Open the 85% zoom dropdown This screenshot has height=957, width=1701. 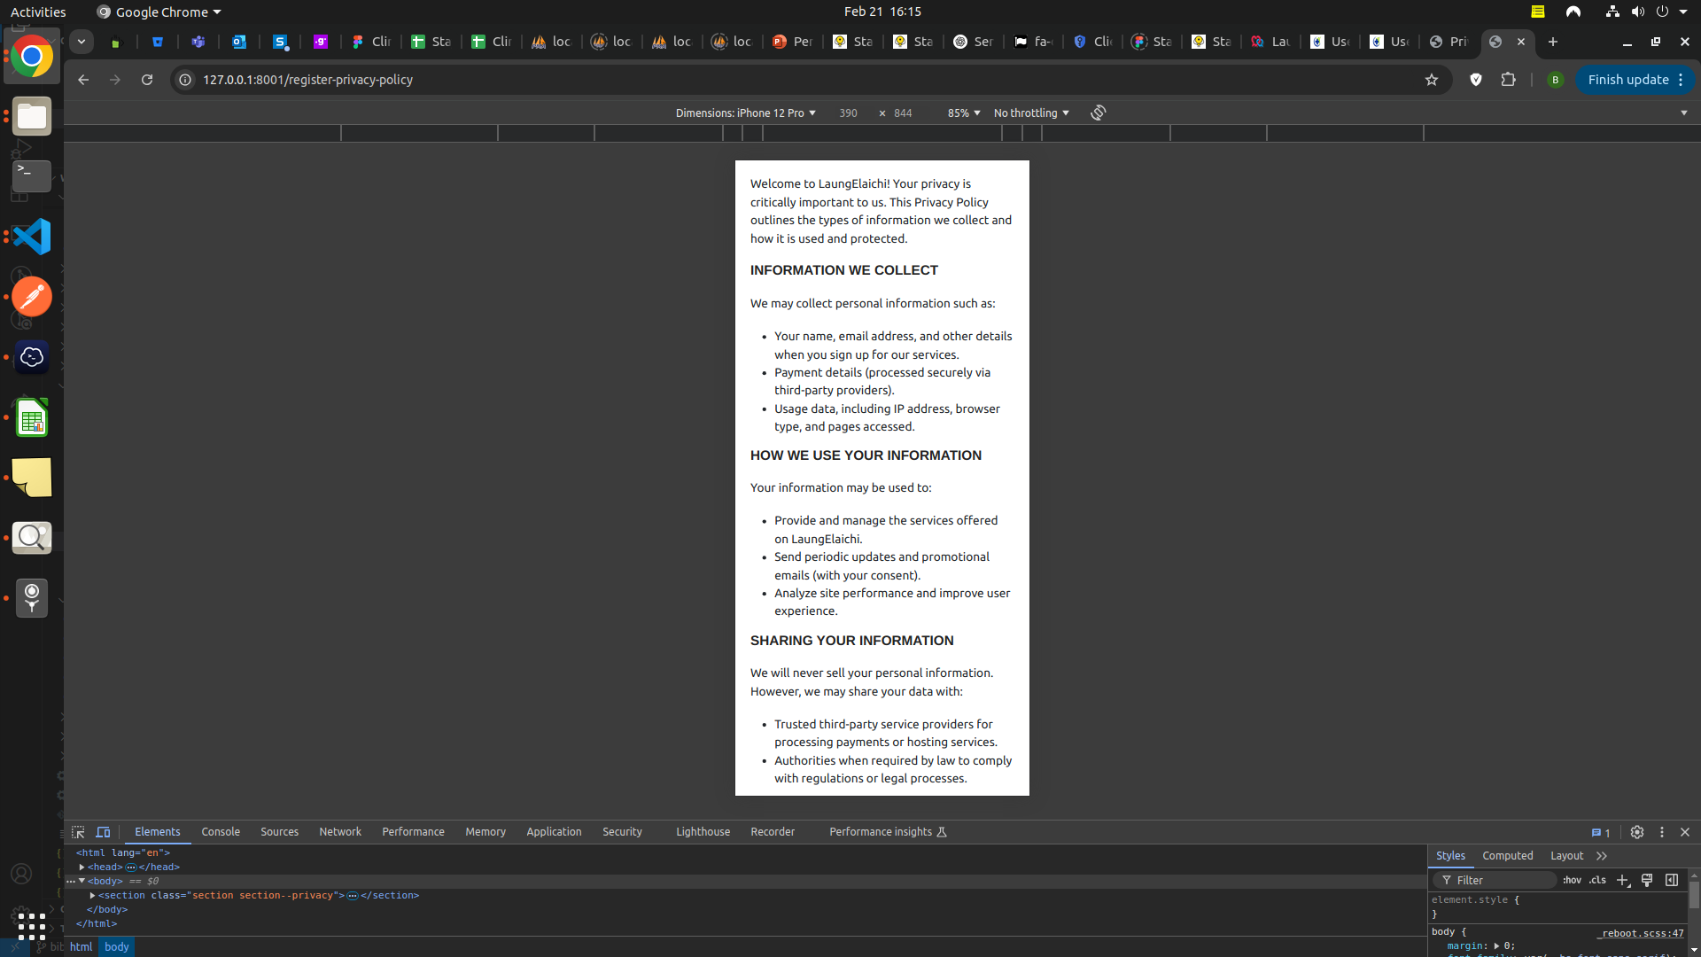[964, 113]
